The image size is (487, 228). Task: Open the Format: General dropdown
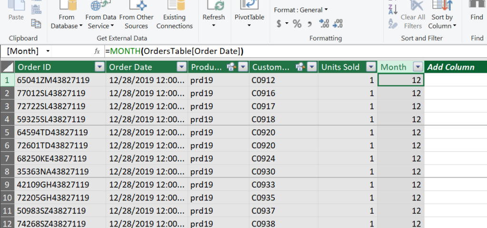(x=301, y=10)
